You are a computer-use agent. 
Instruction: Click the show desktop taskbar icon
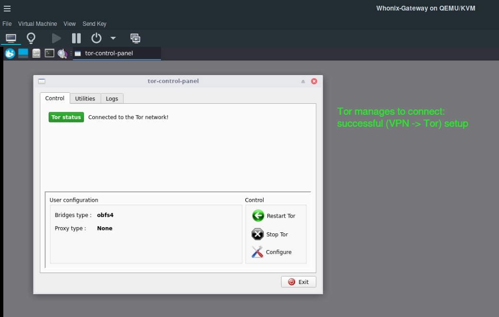point(23,54)
